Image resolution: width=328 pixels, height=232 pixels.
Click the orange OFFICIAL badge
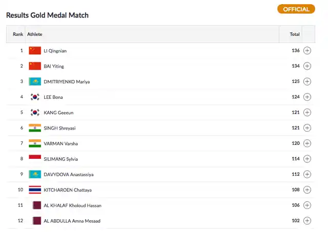click(296, 9)
